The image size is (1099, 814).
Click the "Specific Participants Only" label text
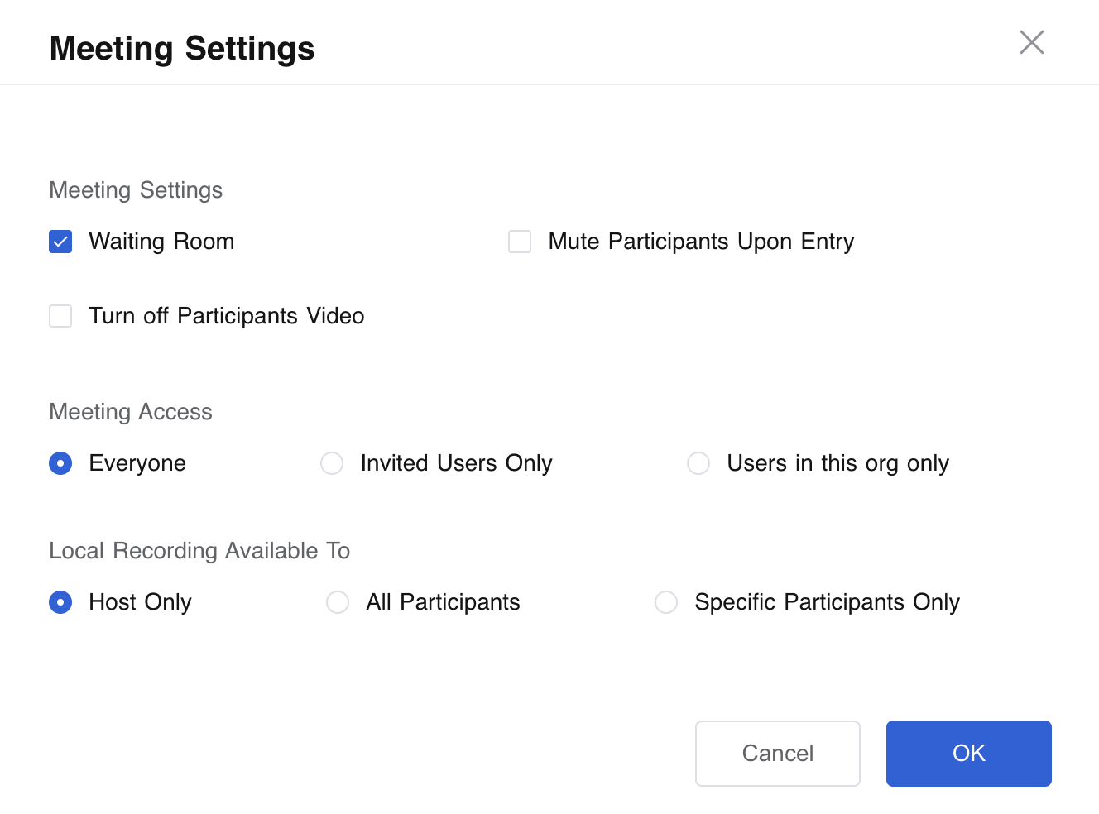tap(827, 602)
